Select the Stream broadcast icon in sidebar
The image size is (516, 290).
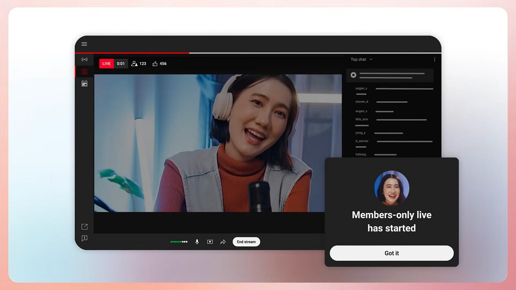click(84, 59)
